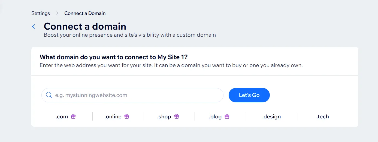Viewport: 378px width, 142px height.
Task: Click the gift icon beside .shop
Action: coord(177,116)
